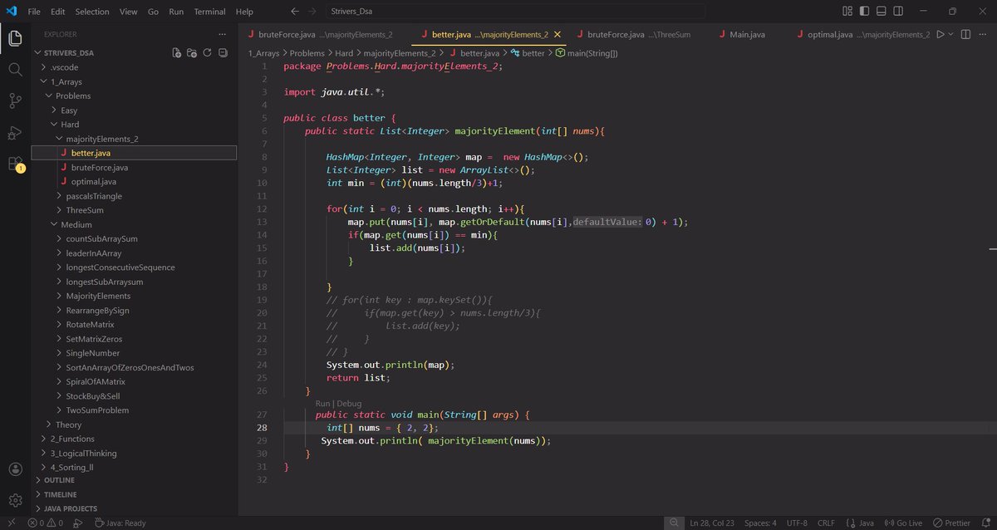Change indentation Spaces: 4 setting
The image size is (997, 530).
[x=760, y=523]
